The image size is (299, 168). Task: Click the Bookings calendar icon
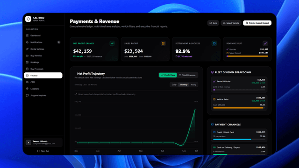(27, 62)
